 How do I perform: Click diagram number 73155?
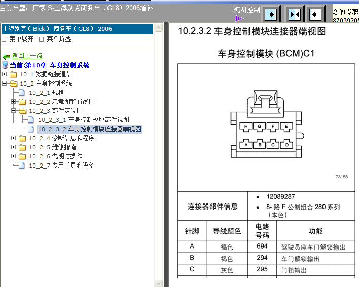[x=342, y=177]
